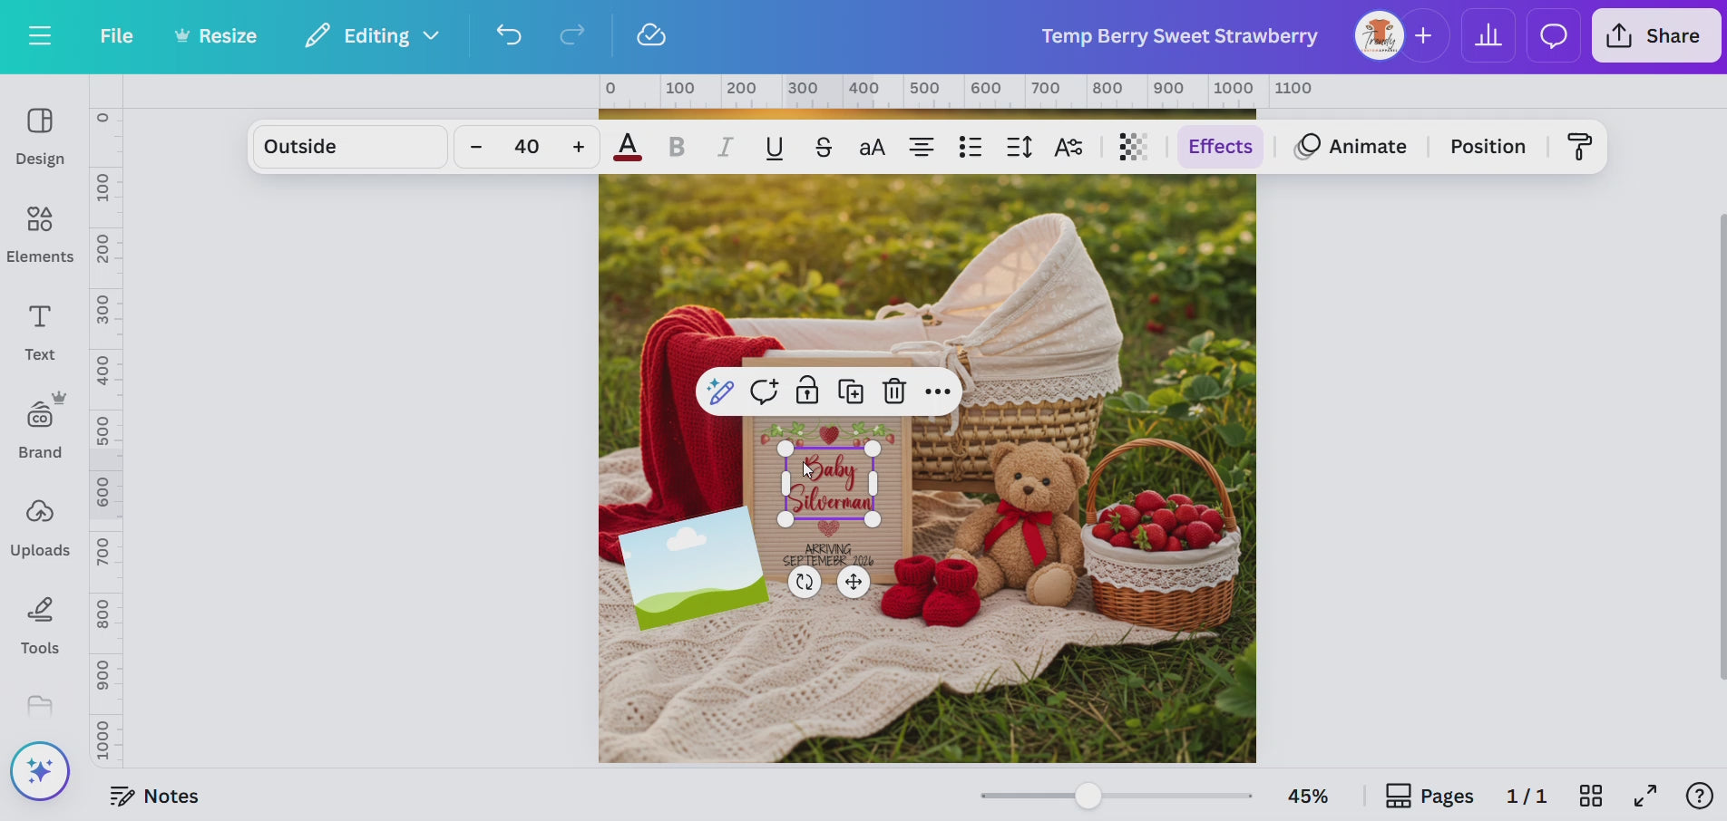Viewport: 1727px width, 821px height.
Task: Enter fullscreen presentation mode
Action: 1644,797
